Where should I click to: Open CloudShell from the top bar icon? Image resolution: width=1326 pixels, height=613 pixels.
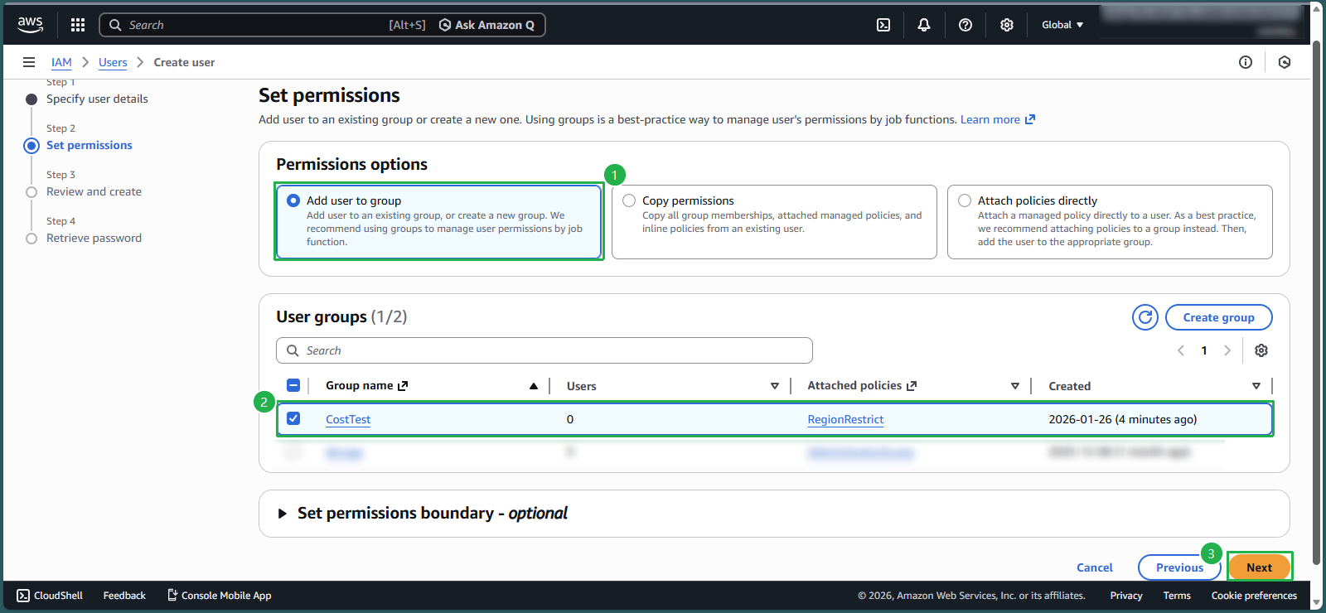(x=883, y=25)
